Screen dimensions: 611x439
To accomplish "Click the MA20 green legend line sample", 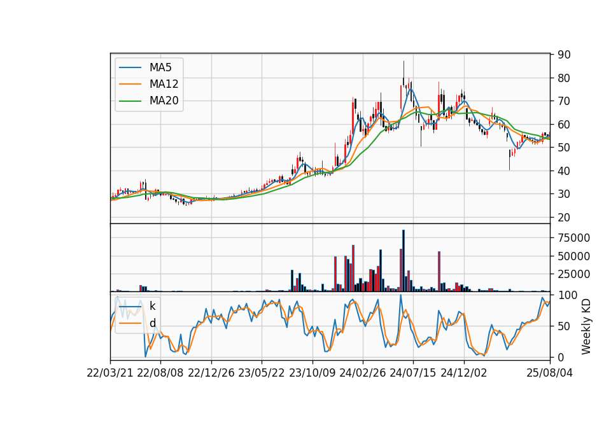I will [130, 101].
